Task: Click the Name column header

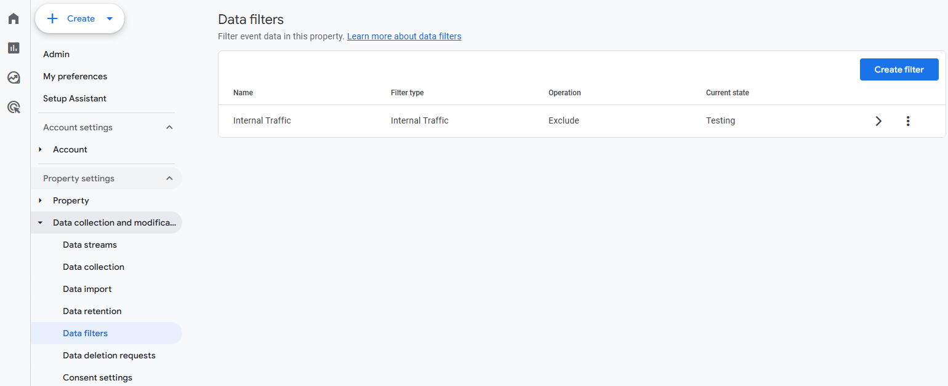Action: click(243, 93)
